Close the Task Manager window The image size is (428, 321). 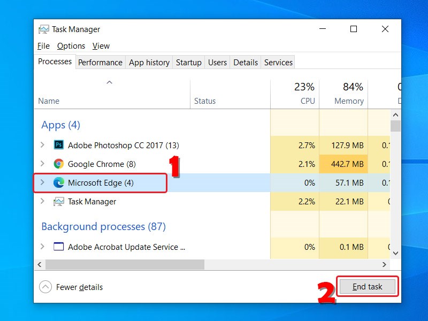[385, 29]
